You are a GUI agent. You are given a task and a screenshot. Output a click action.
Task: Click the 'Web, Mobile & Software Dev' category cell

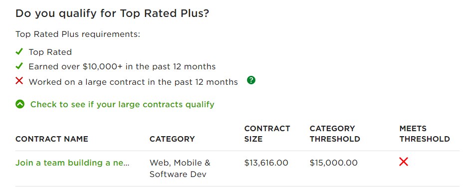(180, 169)
